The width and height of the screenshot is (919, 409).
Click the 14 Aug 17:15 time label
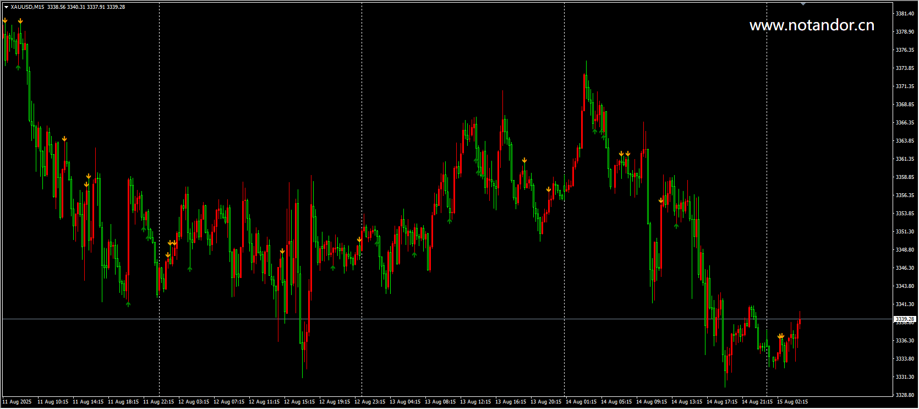[x=722, y=402]
